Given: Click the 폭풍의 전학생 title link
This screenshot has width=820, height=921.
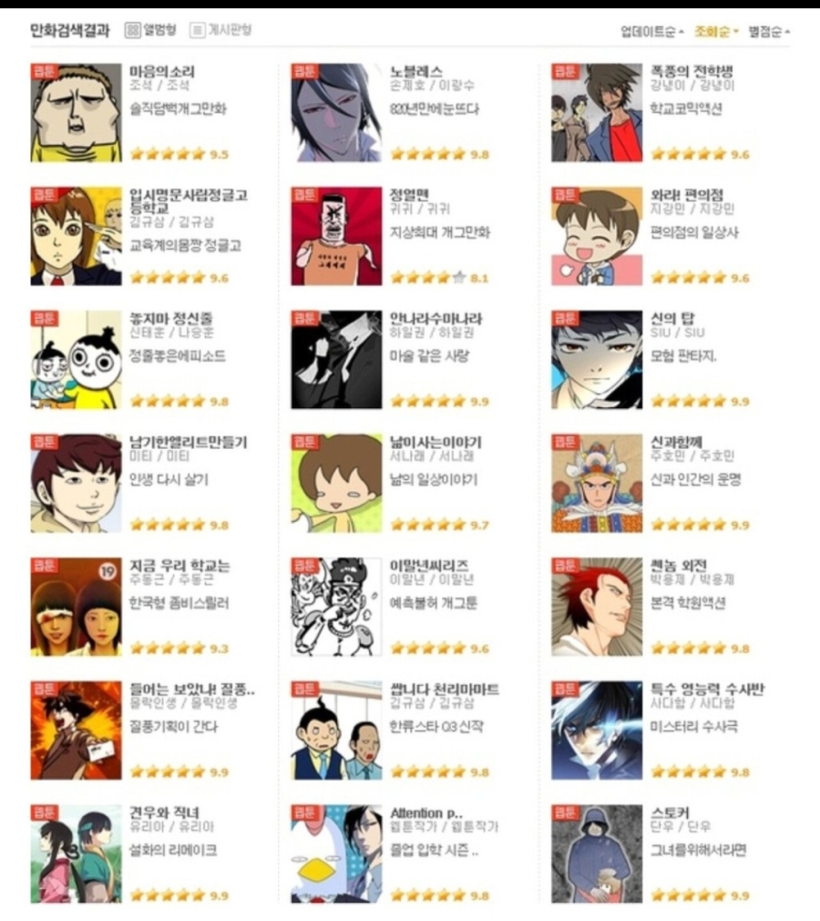Looking at the screenshot, I should click(x=692, y=72).
